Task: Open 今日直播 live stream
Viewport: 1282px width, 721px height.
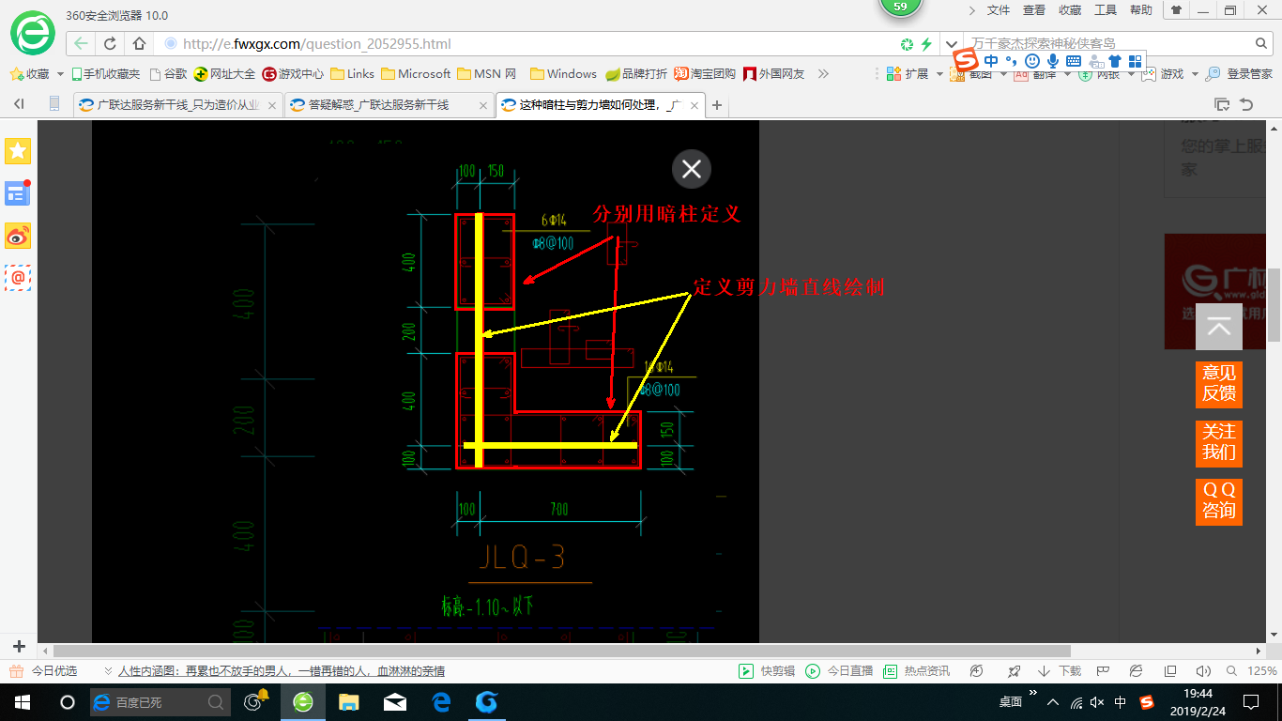Action: tap(840, 671)
